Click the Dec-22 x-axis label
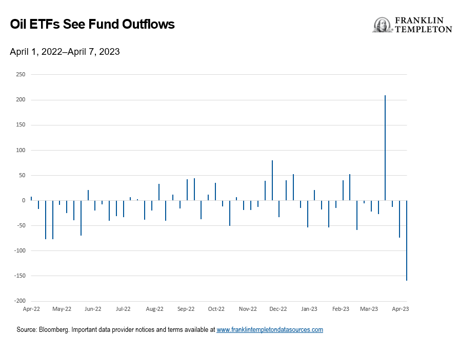Screen dimensions: 459x337 pos(278,309)
